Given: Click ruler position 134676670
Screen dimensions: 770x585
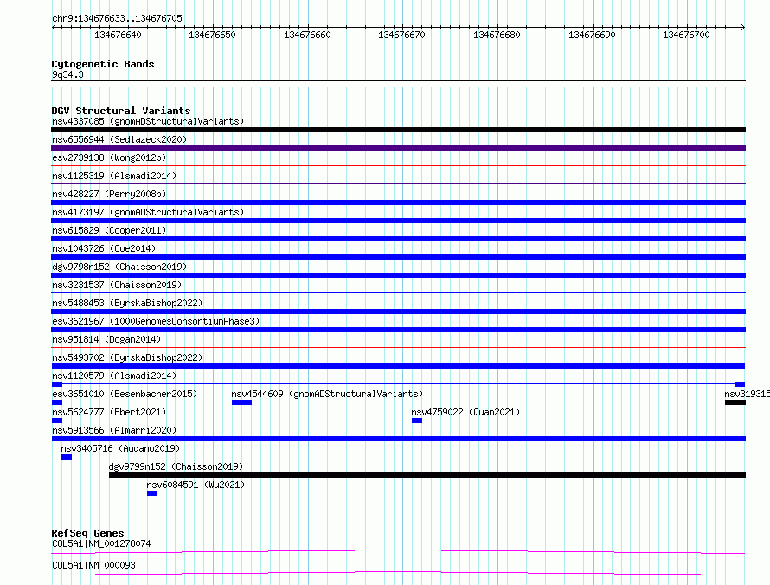Looking at the screenshot, I should (401, 35).
